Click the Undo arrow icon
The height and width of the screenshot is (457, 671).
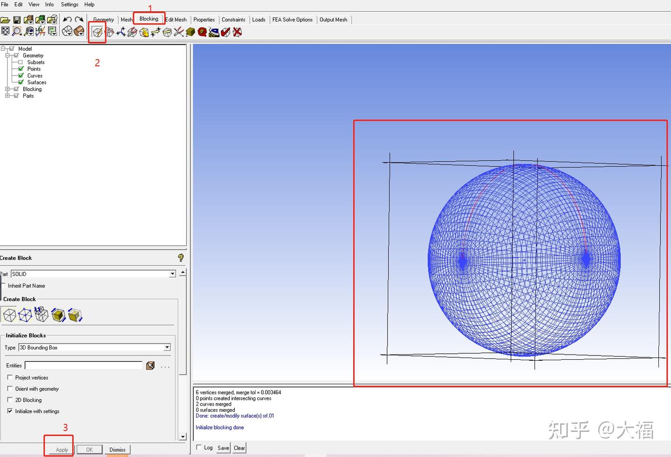click(x=68, y=20)
